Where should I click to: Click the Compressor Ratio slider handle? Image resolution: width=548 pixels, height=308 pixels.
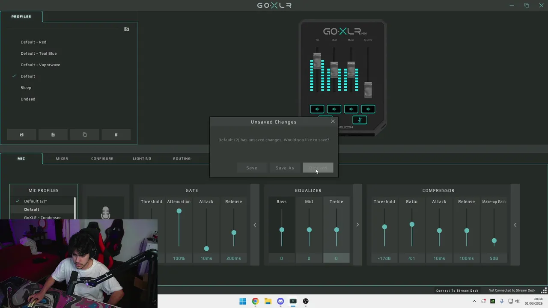tap(412, 224)
